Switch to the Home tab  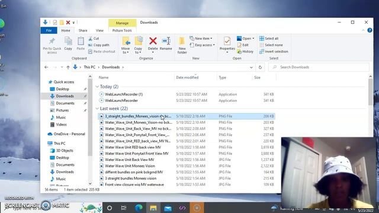pos(66,30)
